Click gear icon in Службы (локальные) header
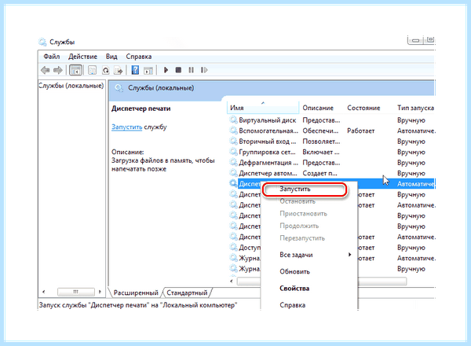The height and width of the screenshot is (346, 471). point(119,88)
